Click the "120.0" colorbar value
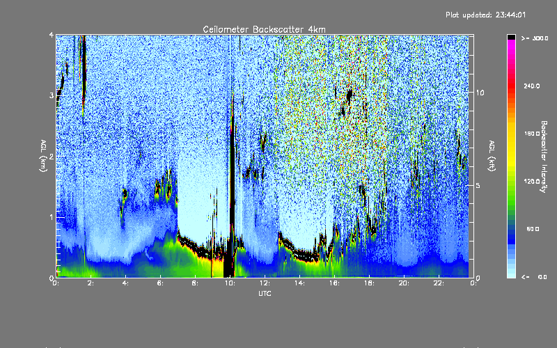The height and width of the screenshot is (348, 557). [532, 181]
